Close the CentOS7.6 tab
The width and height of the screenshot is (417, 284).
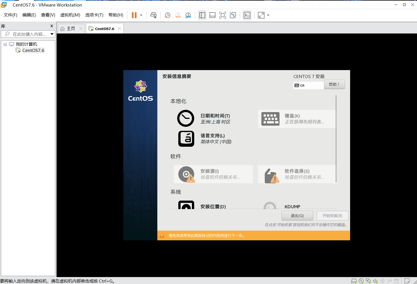pyautogui.click(x=119, y=29)
